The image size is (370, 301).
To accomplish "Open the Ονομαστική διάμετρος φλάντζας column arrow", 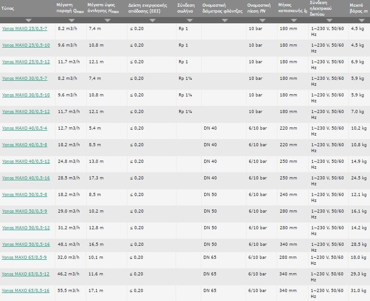I will click(x=223, y=21).
